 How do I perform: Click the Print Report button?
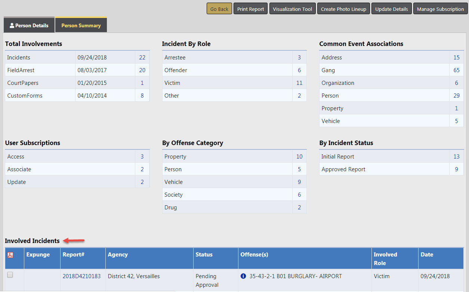(250, 9)
